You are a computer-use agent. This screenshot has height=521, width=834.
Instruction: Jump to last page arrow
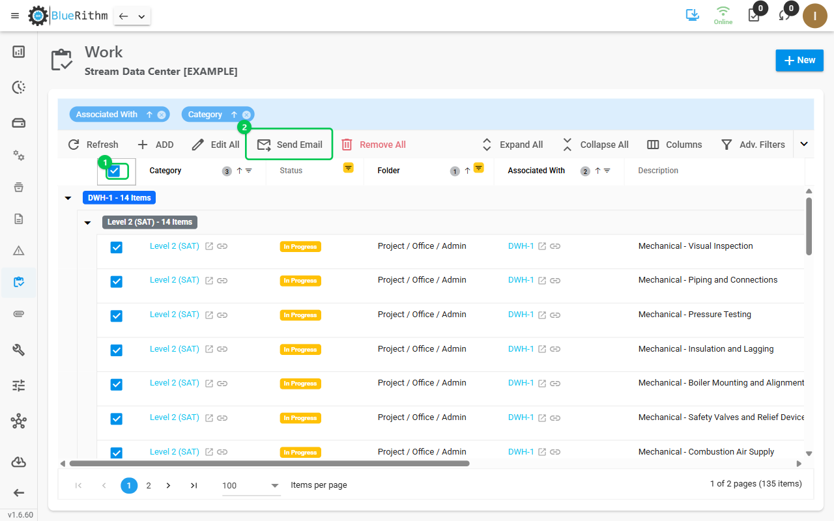(194, 485)
